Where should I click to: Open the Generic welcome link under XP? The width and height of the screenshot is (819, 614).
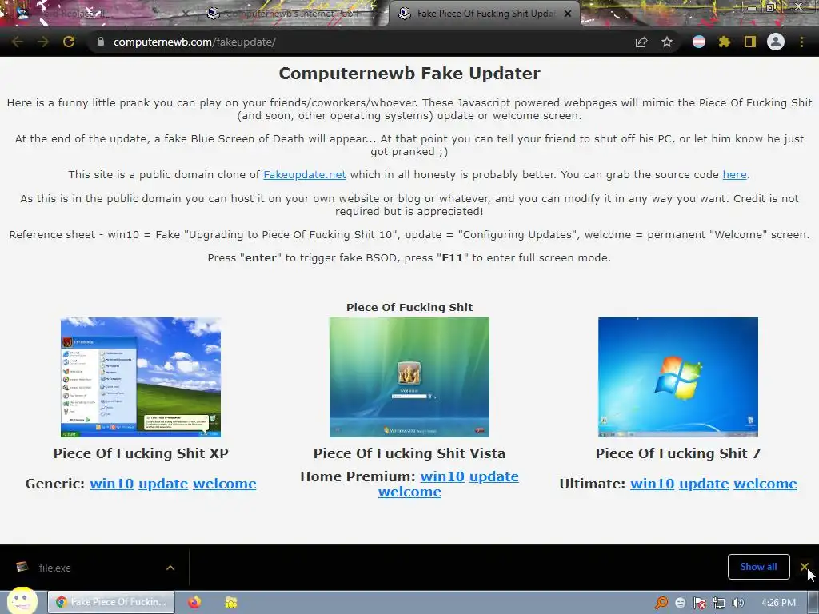(225, 484)
